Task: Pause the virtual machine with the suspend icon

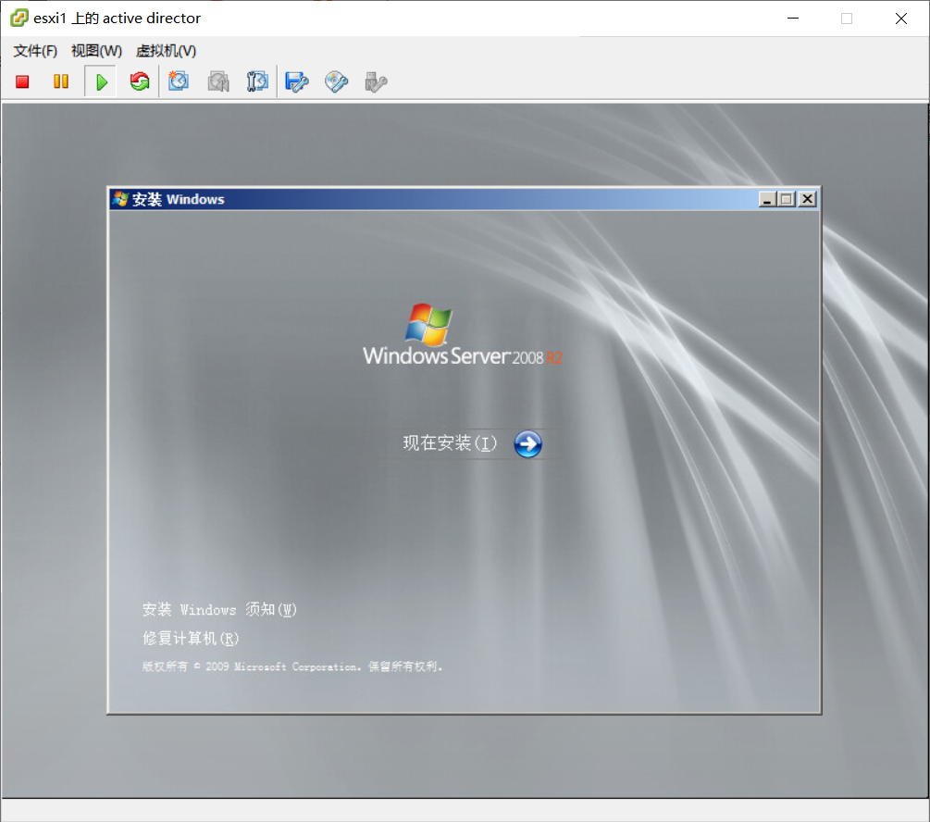Action: (61, 81)
